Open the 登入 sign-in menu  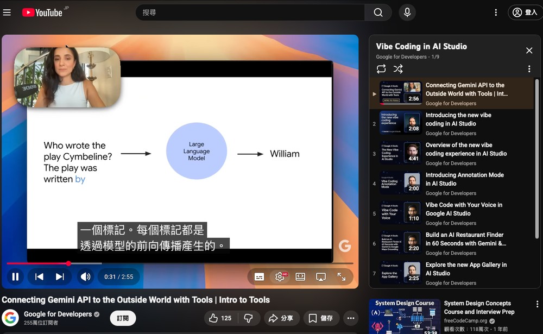pos(525,12)
